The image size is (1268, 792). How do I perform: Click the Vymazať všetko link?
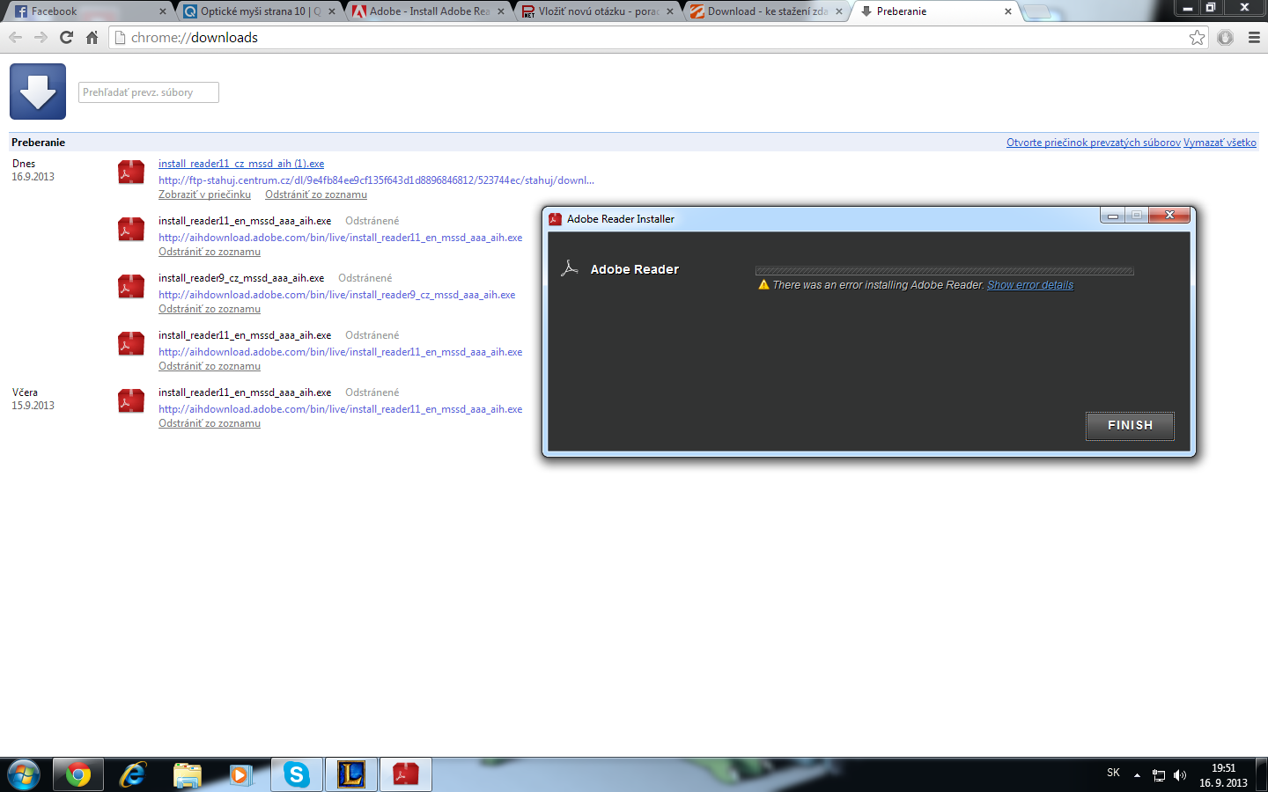tap(1220, 143)
